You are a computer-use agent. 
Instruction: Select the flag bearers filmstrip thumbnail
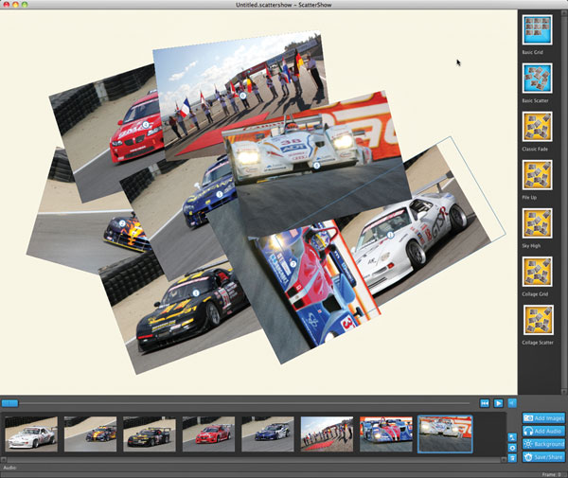[x=327, y=434]
